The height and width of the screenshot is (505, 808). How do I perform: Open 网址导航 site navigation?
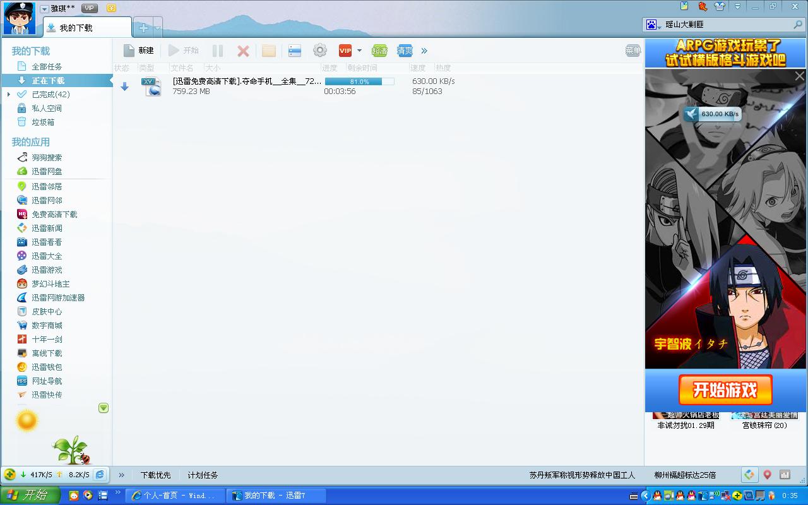[47, 381]
